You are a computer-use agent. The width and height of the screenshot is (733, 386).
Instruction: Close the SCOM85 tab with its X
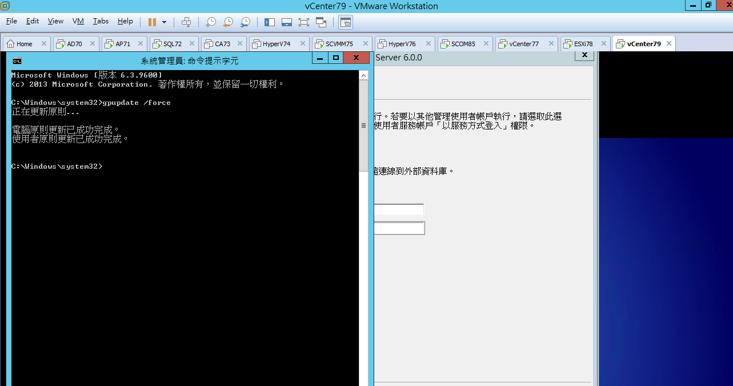pos(486,43)
